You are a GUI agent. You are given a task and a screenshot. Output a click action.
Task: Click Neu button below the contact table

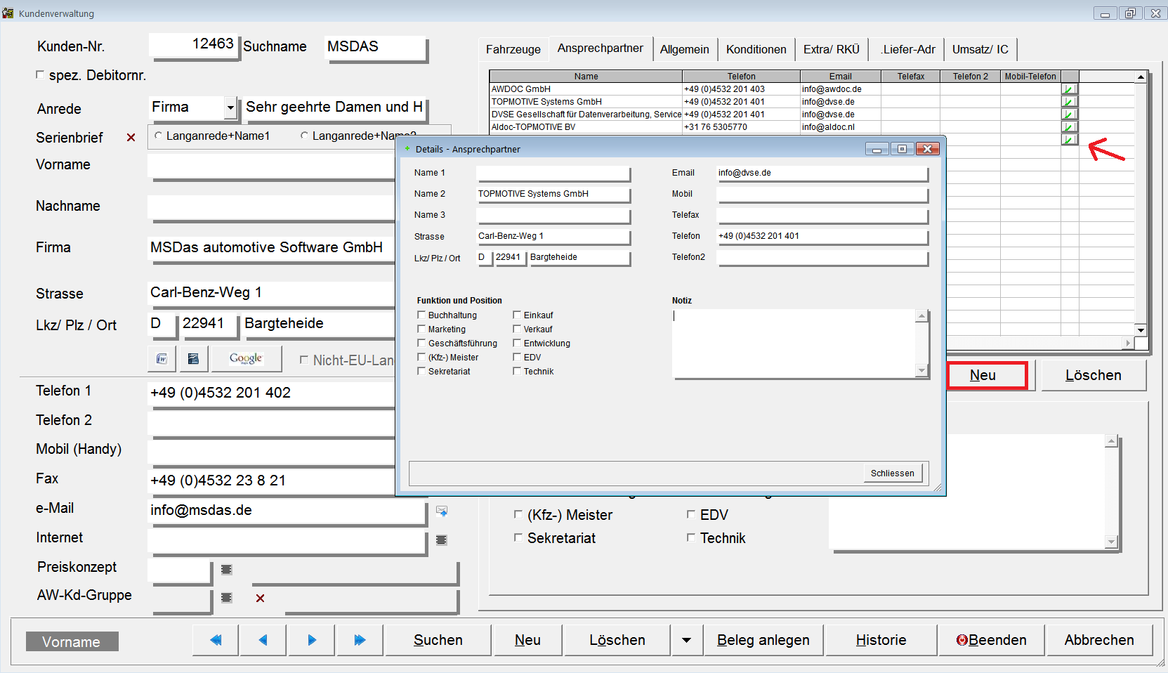click(x=987, y=375)
